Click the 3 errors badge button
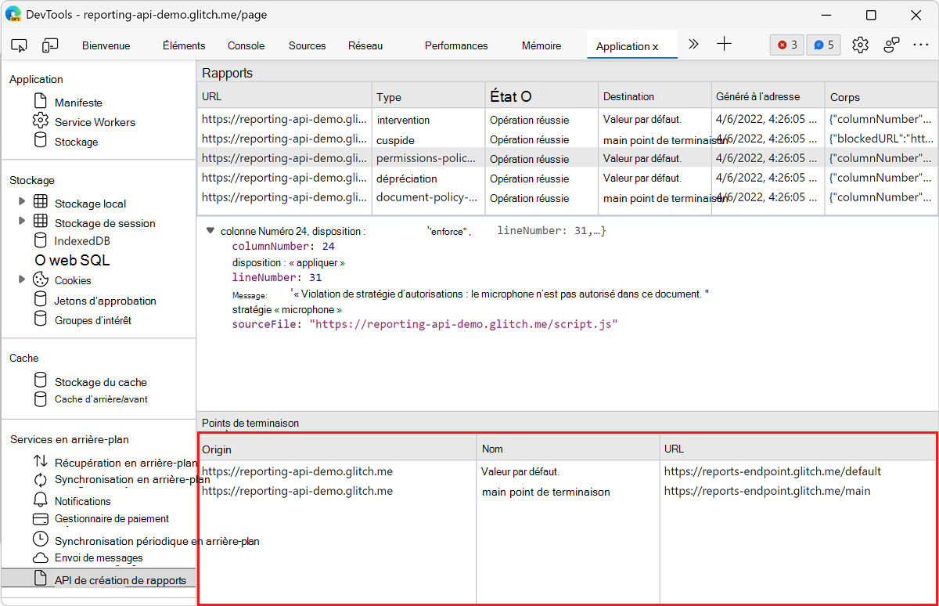939x606 pixels. [786, 45]
